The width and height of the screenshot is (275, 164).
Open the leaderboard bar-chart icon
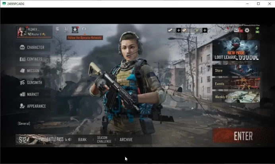(215, 31)
